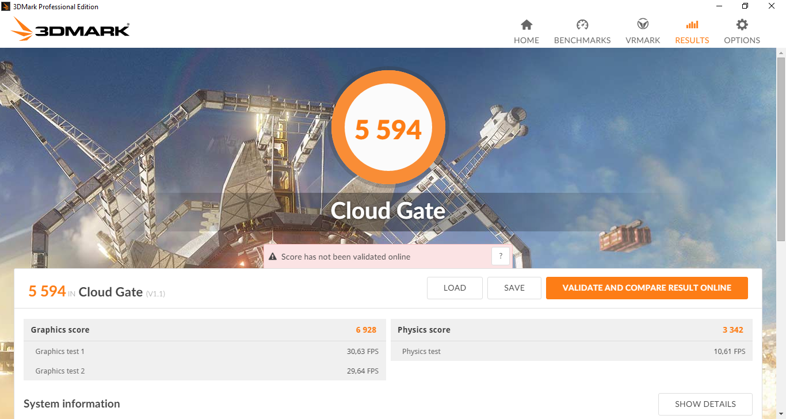Go to the HOME tab label

click(x=526, y=40)
